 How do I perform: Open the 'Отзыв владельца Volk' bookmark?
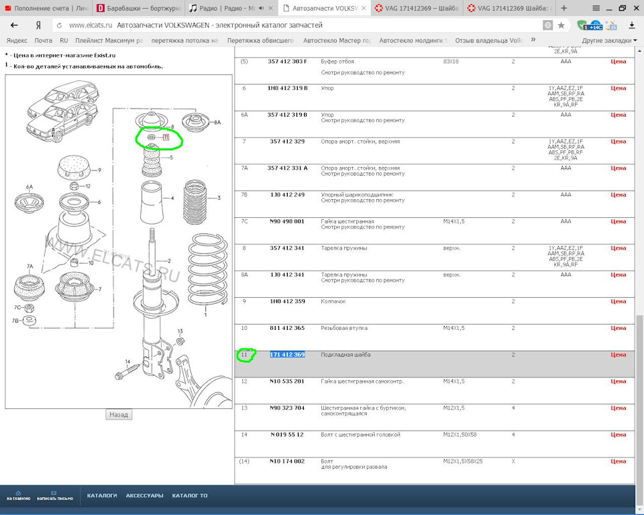489,40
